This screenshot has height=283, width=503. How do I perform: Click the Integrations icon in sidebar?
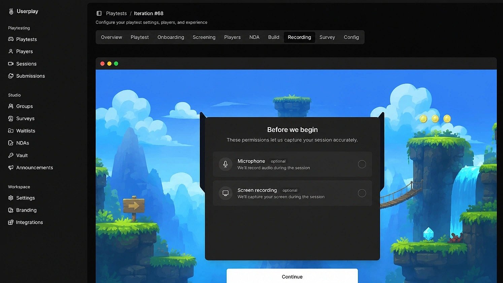pyautogui.click(x=11, y=222)
